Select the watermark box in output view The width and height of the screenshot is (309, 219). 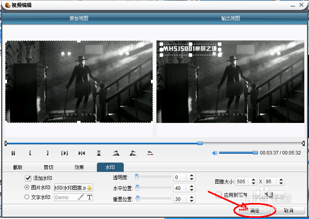tap(190, 49)
